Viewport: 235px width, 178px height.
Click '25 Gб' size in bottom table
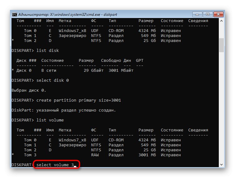150,150
